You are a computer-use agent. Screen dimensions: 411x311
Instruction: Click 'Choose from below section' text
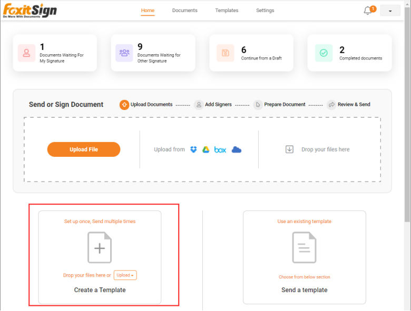[x=305, y=277]
